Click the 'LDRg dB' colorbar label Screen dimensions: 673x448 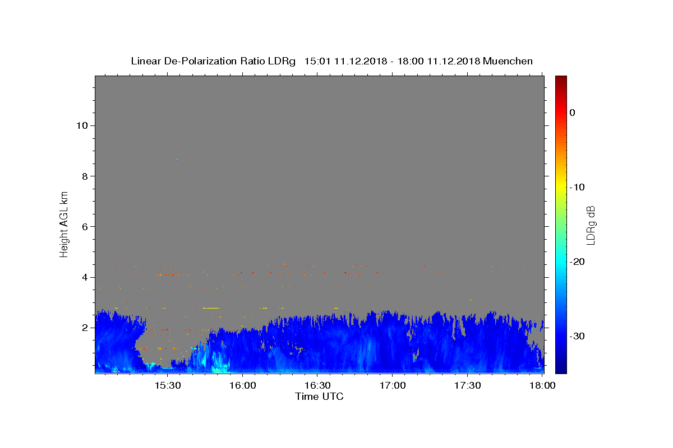[590, 225]
